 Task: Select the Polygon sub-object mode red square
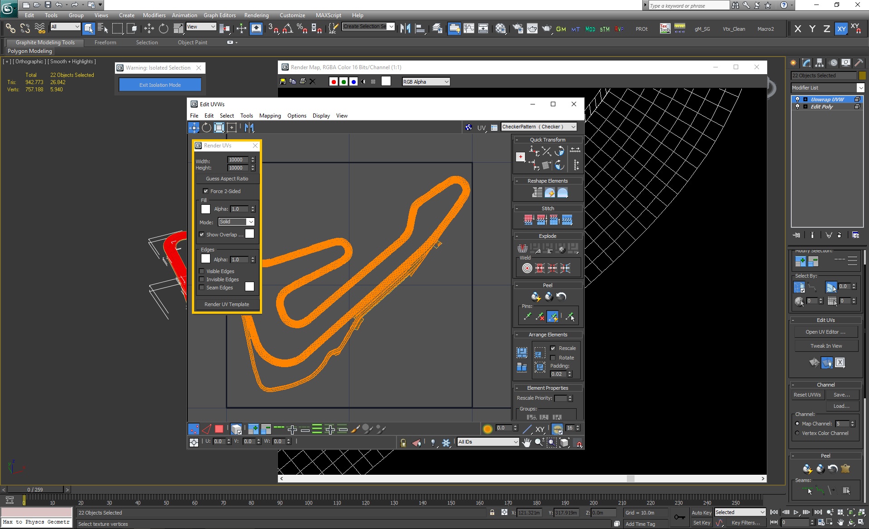219,429
